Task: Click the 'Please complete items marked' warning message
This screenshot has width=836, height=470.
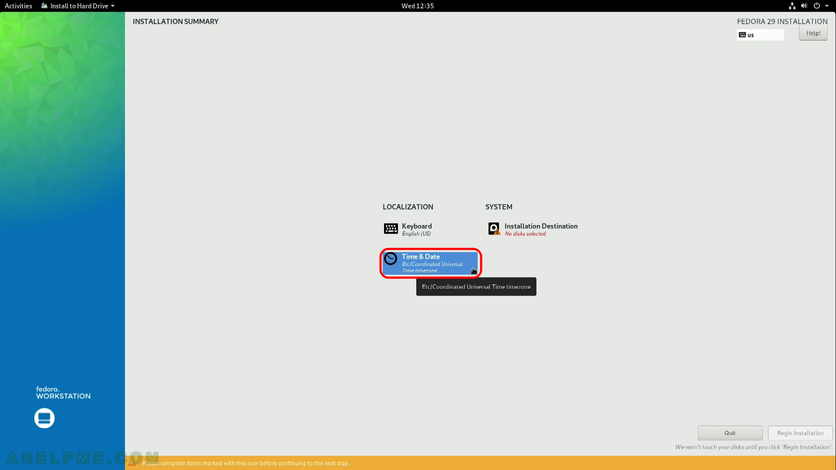Action: [x=246, y=463]
